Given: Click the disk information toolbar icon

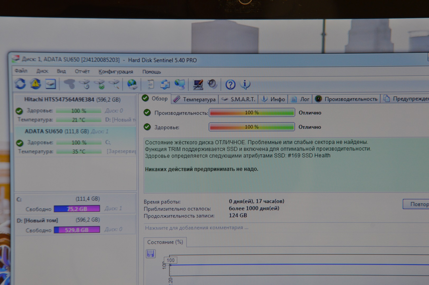Looking at the screenshot, I should (50, 84).
